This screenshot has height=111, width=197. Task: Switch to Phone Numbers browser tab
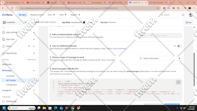point(158,3)
